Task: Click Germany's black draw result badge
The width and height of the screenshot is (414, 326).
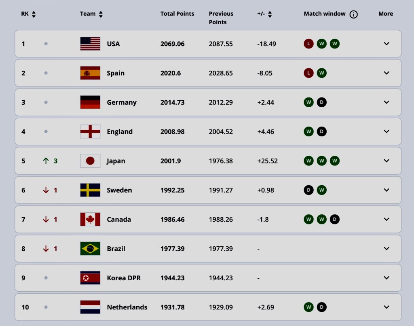Action: pos(321,102)
